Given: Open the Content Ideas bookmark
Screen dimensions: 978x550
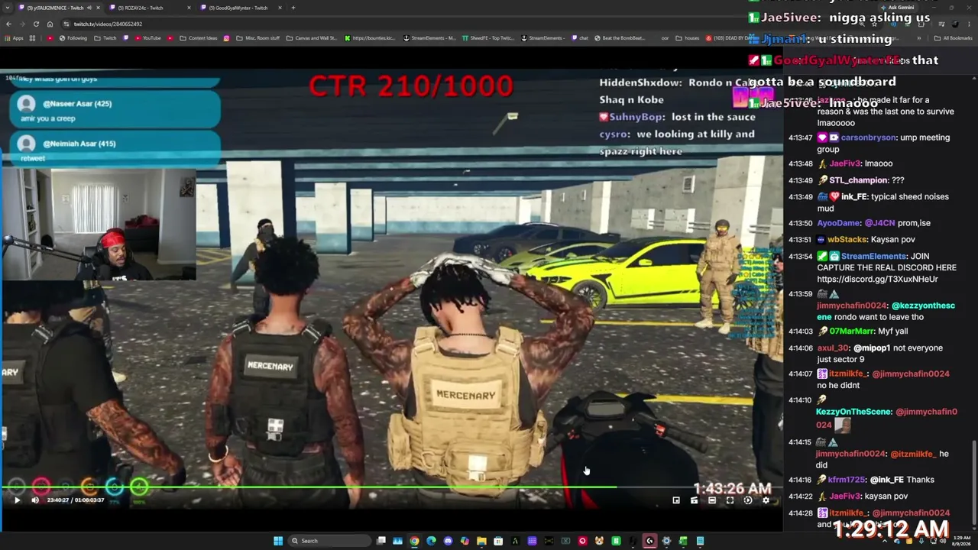Looking at the screenshot, I should 198,38.
